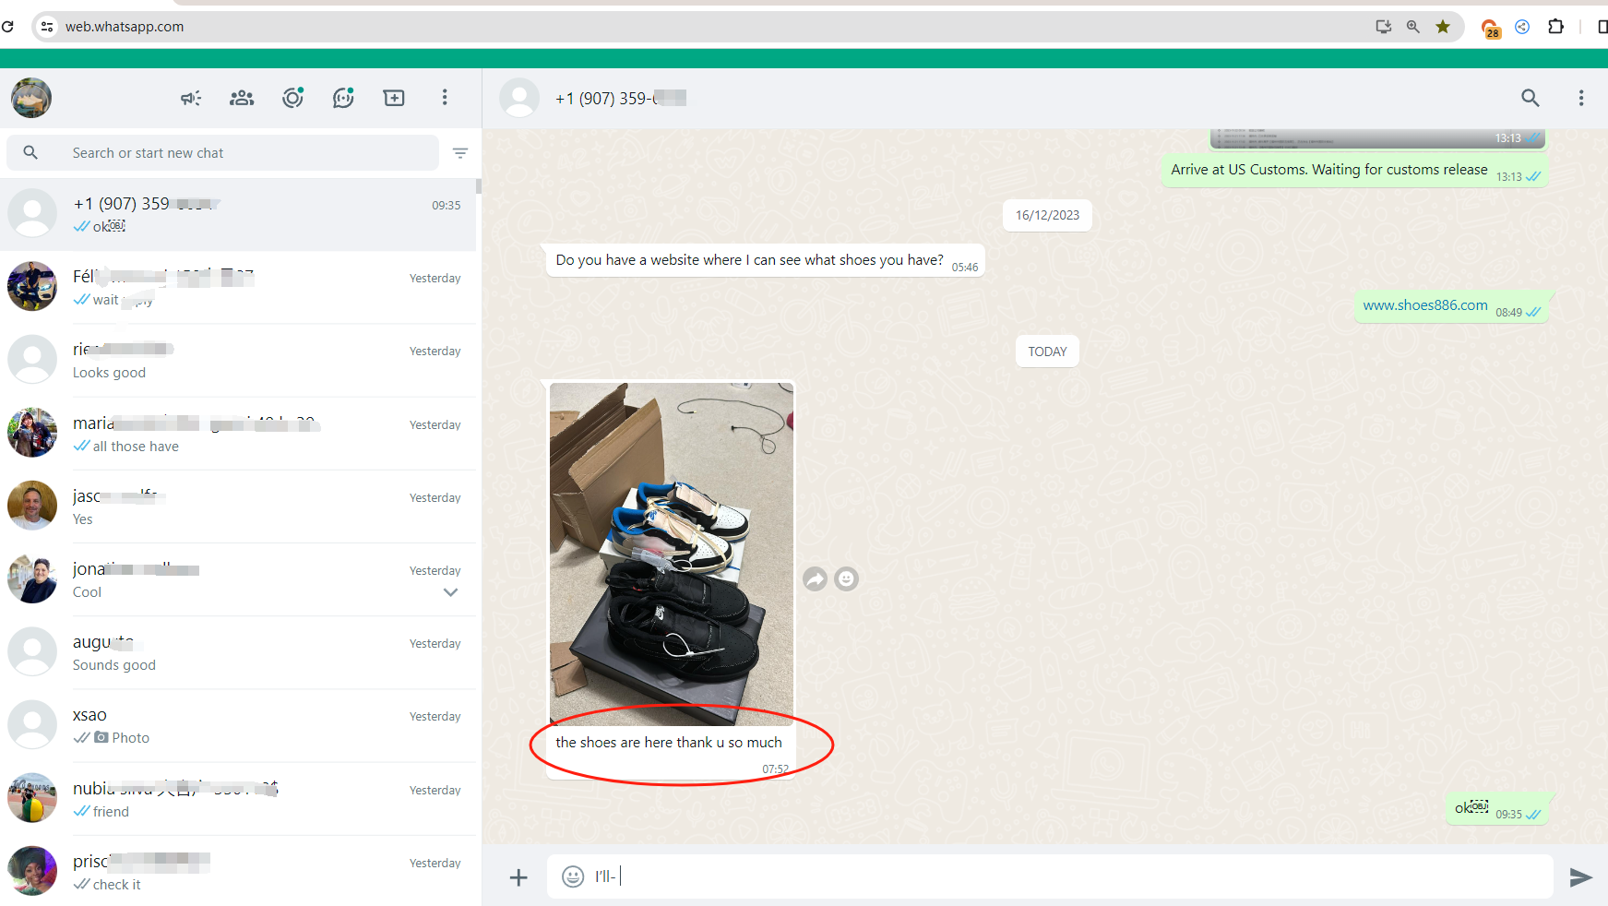Open the Channels icon
The width and height of the screenshot is (1608, 906).
343,98
